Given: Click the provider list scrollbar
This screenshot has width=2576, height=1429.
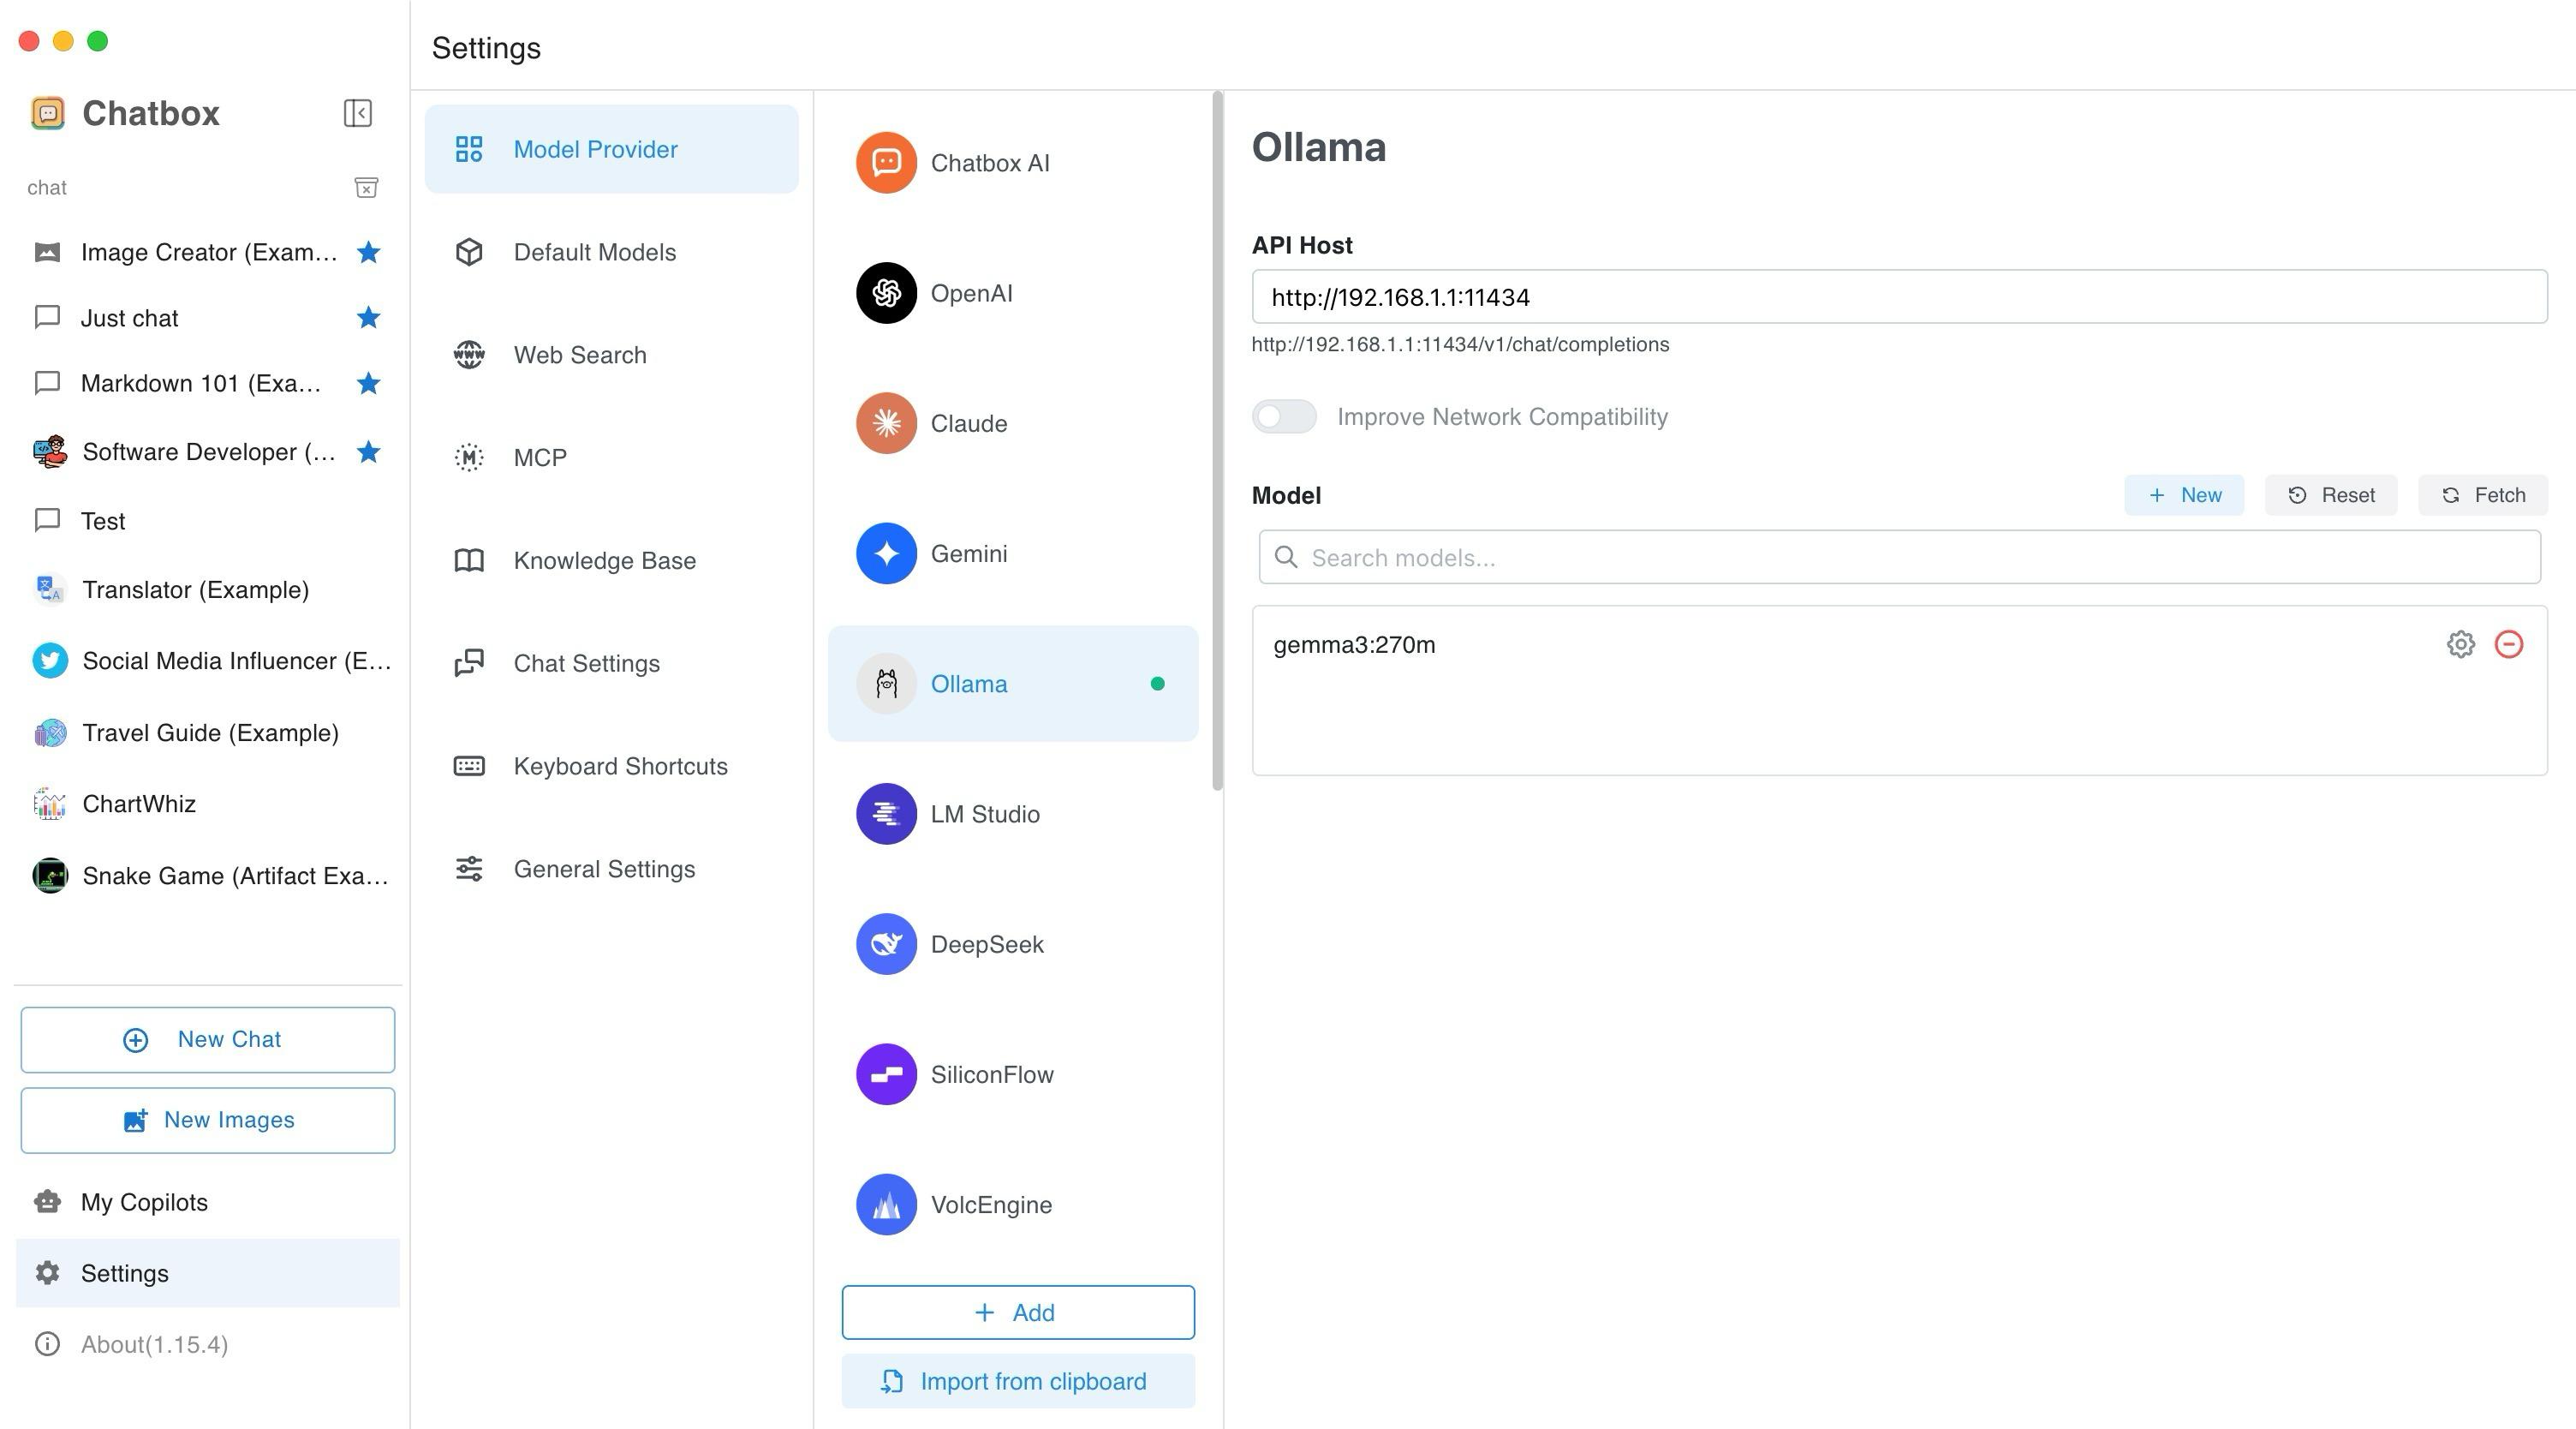Looking at the screenshot, I should 1217,440.
